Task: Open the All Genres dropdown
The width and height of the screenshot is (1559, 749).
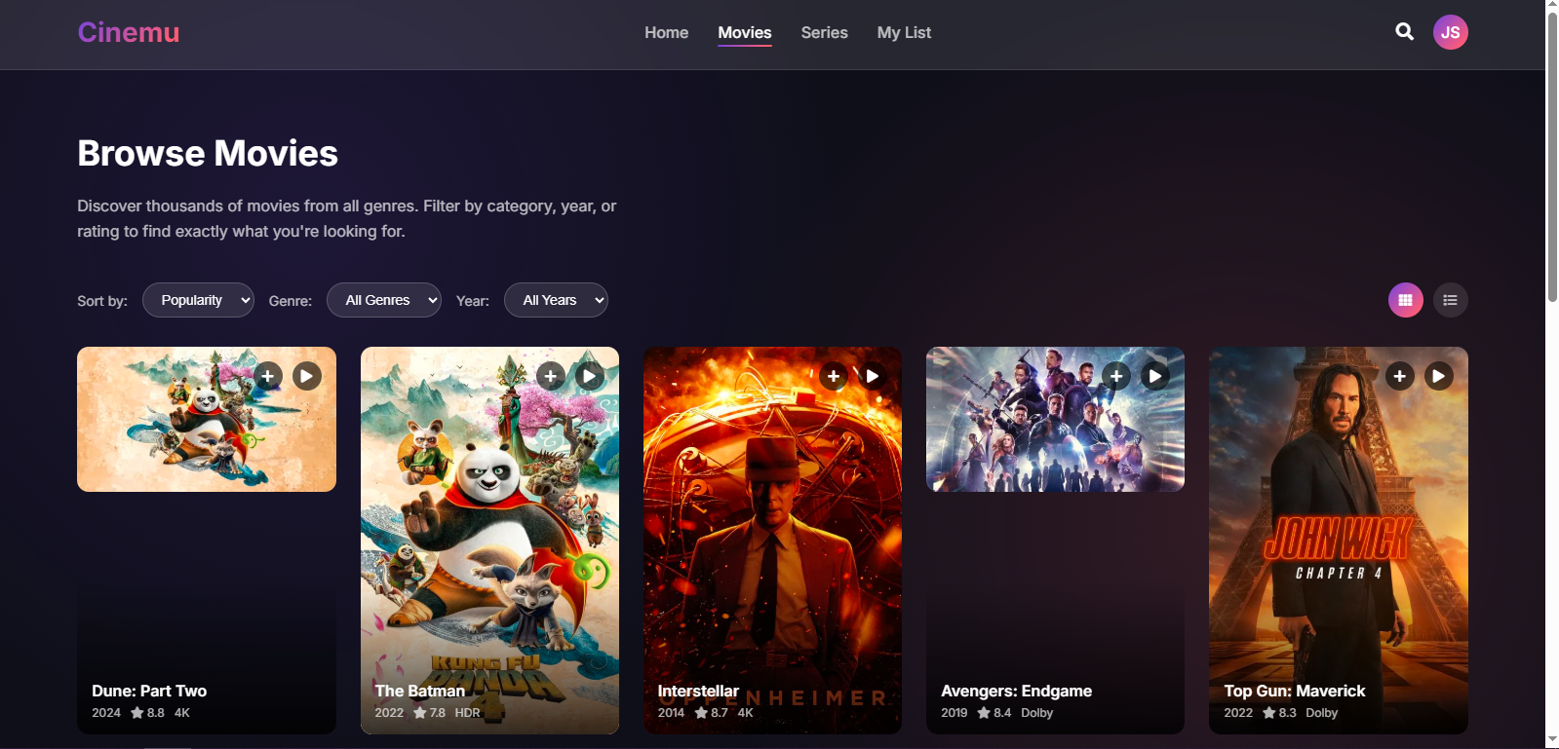Action: coord(384,300)
